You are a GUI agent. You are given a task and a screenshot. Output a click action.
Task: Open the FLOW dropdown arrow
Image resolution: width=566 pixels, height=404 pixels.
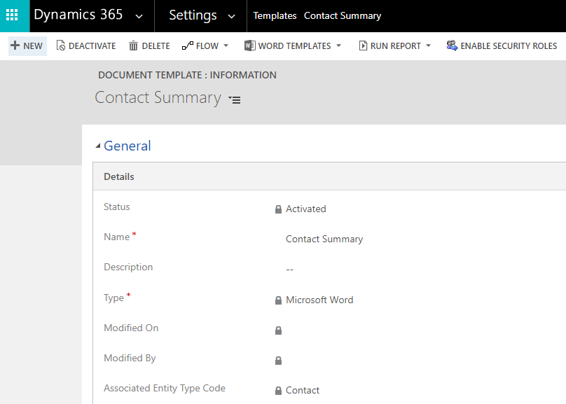click(226, 46)
